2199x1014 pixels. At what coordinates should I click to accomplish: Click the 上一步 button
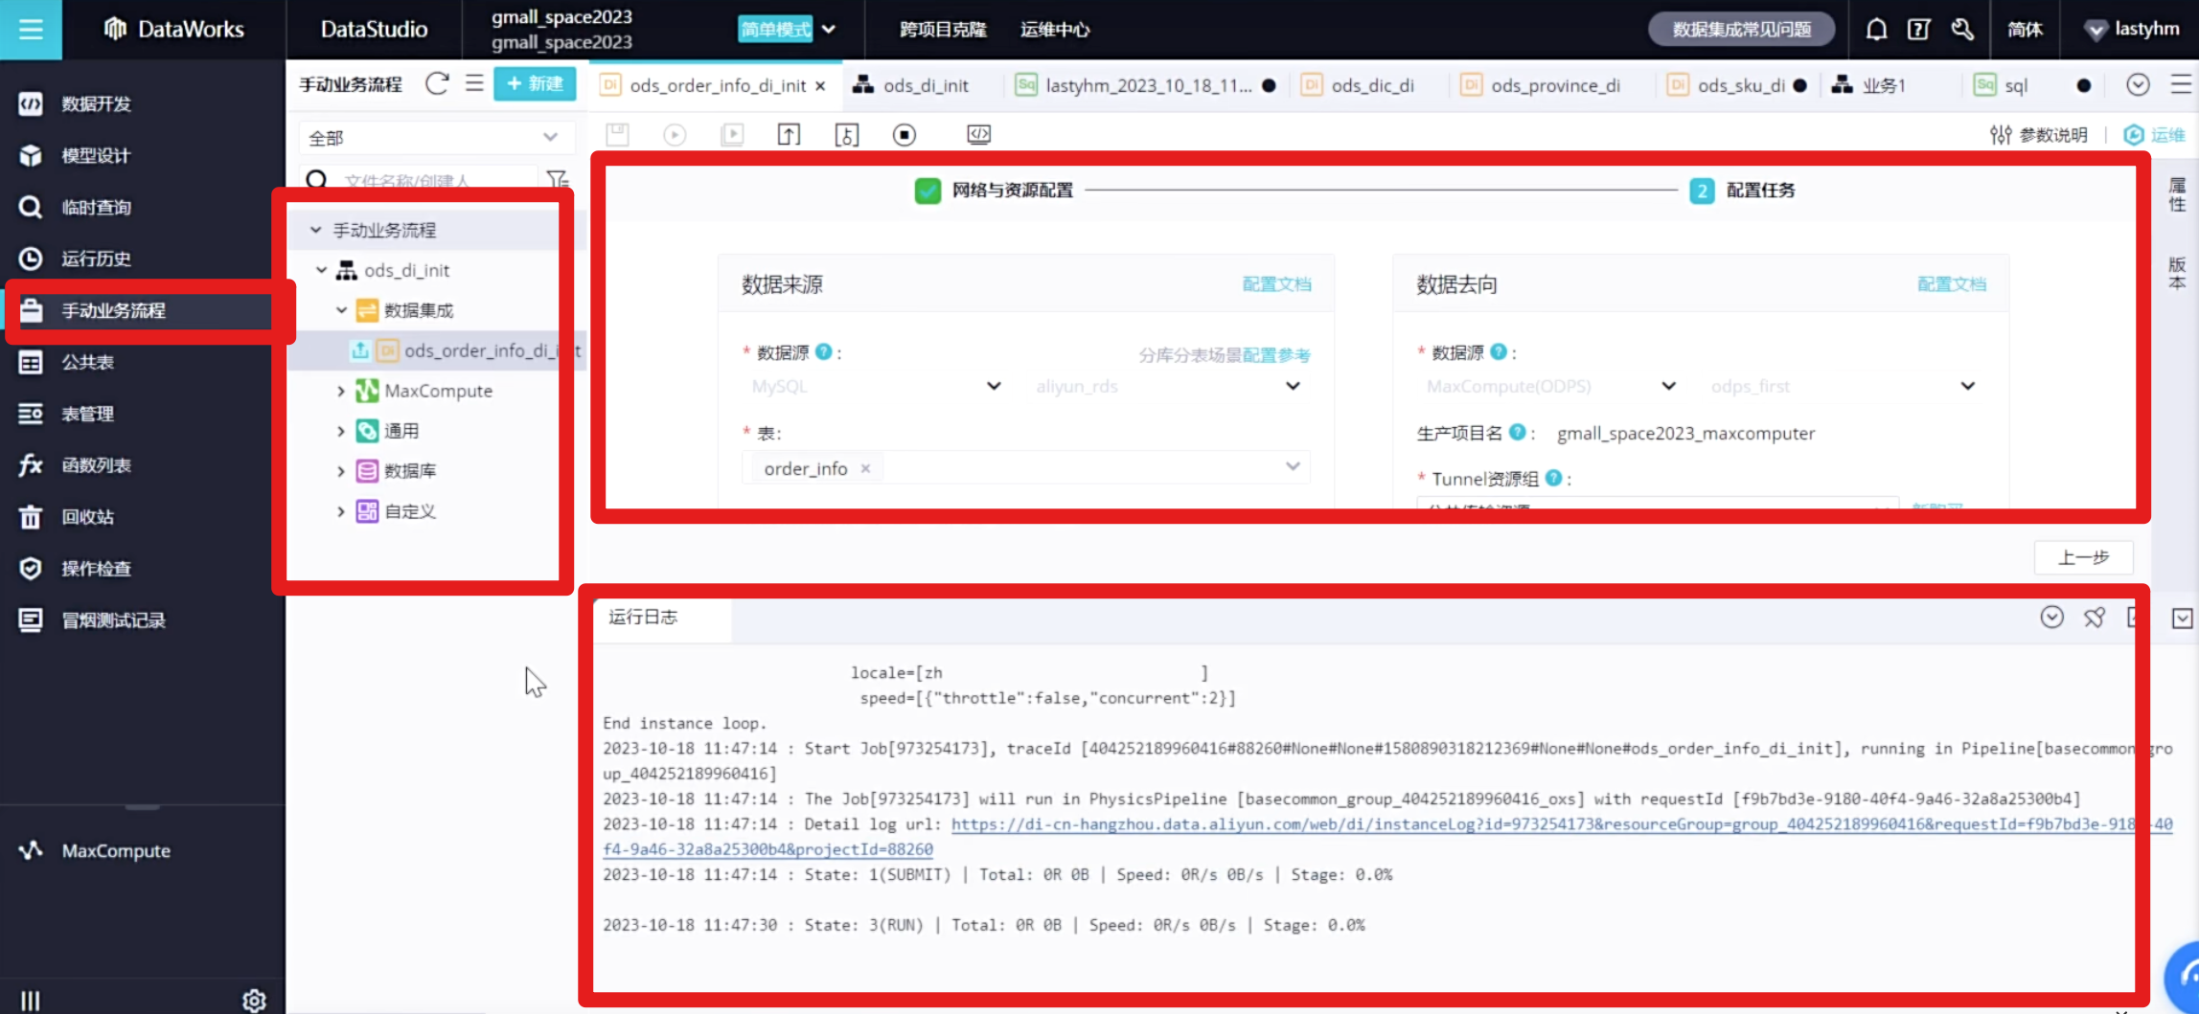(2084, 557)
